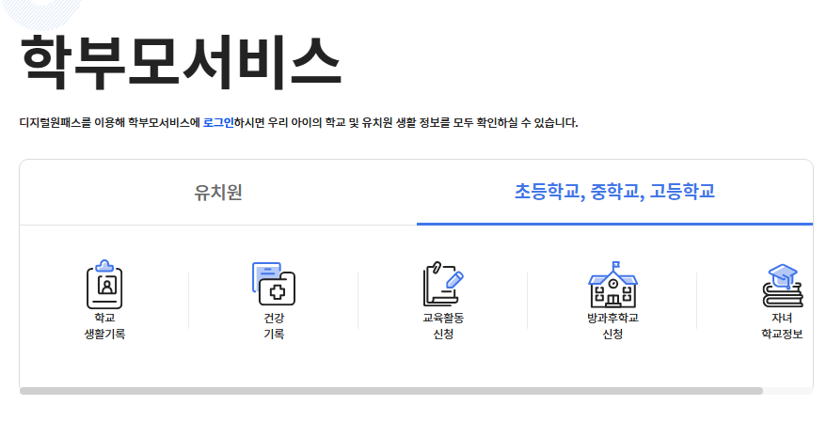The height and width of the screenshot is (421, 827).
Task: Select the 초등학교, 중학교, 고등학교 tab
Action: click(614, 192)
